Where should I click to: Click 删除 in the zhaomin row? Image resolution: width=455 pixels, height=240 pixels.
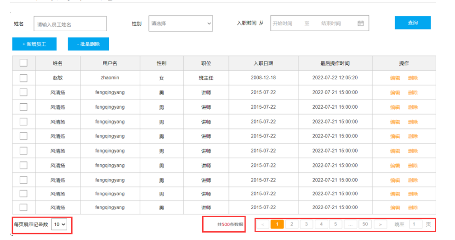[413, 78]
